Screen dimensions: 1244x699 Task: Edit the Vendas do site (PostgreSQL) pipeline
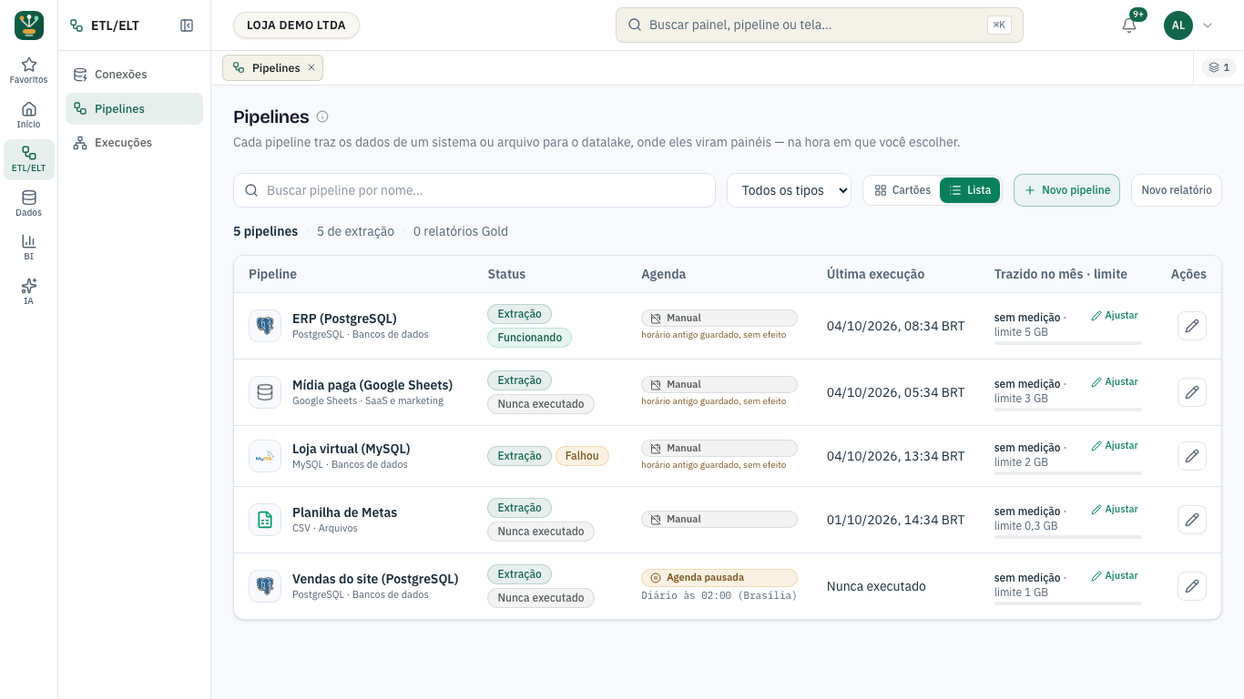tap(1192, 586)
